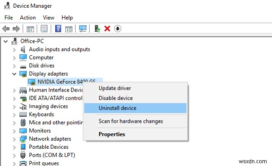Image resolution: width=272 pixels, height=166 pixels.
Task: Select the Keyboards label
Action: tap(41, 114)
